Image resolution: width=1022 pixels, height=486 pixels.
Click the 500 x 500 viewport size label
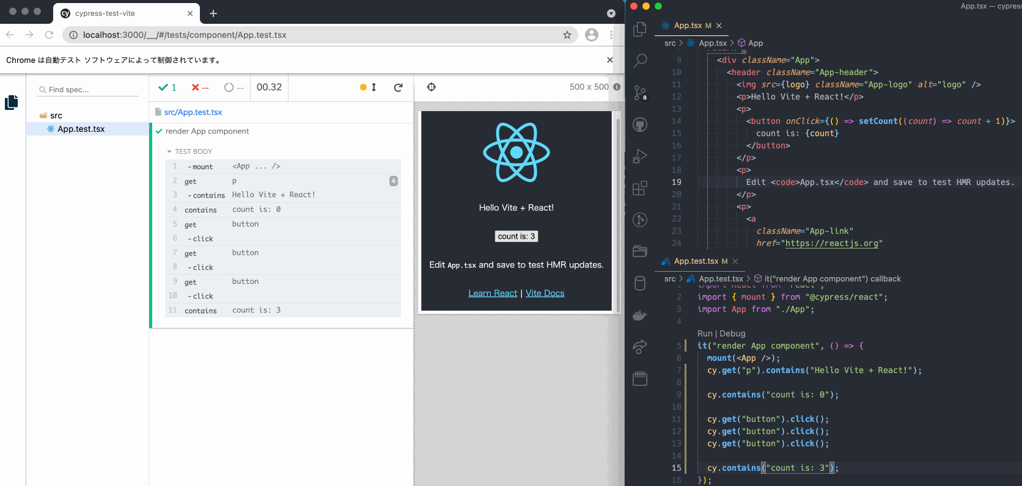click(x=589, y=87)
